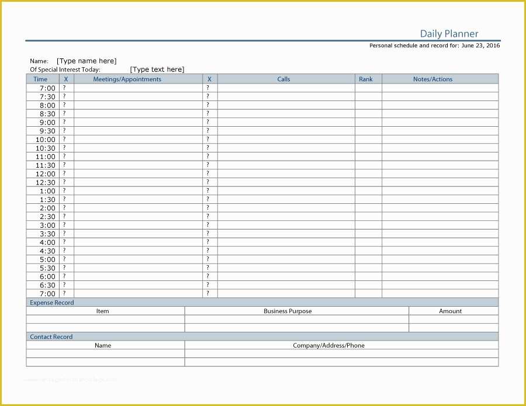
Task: Select the 8:30 time cell
Action: (x=43, y=114)
